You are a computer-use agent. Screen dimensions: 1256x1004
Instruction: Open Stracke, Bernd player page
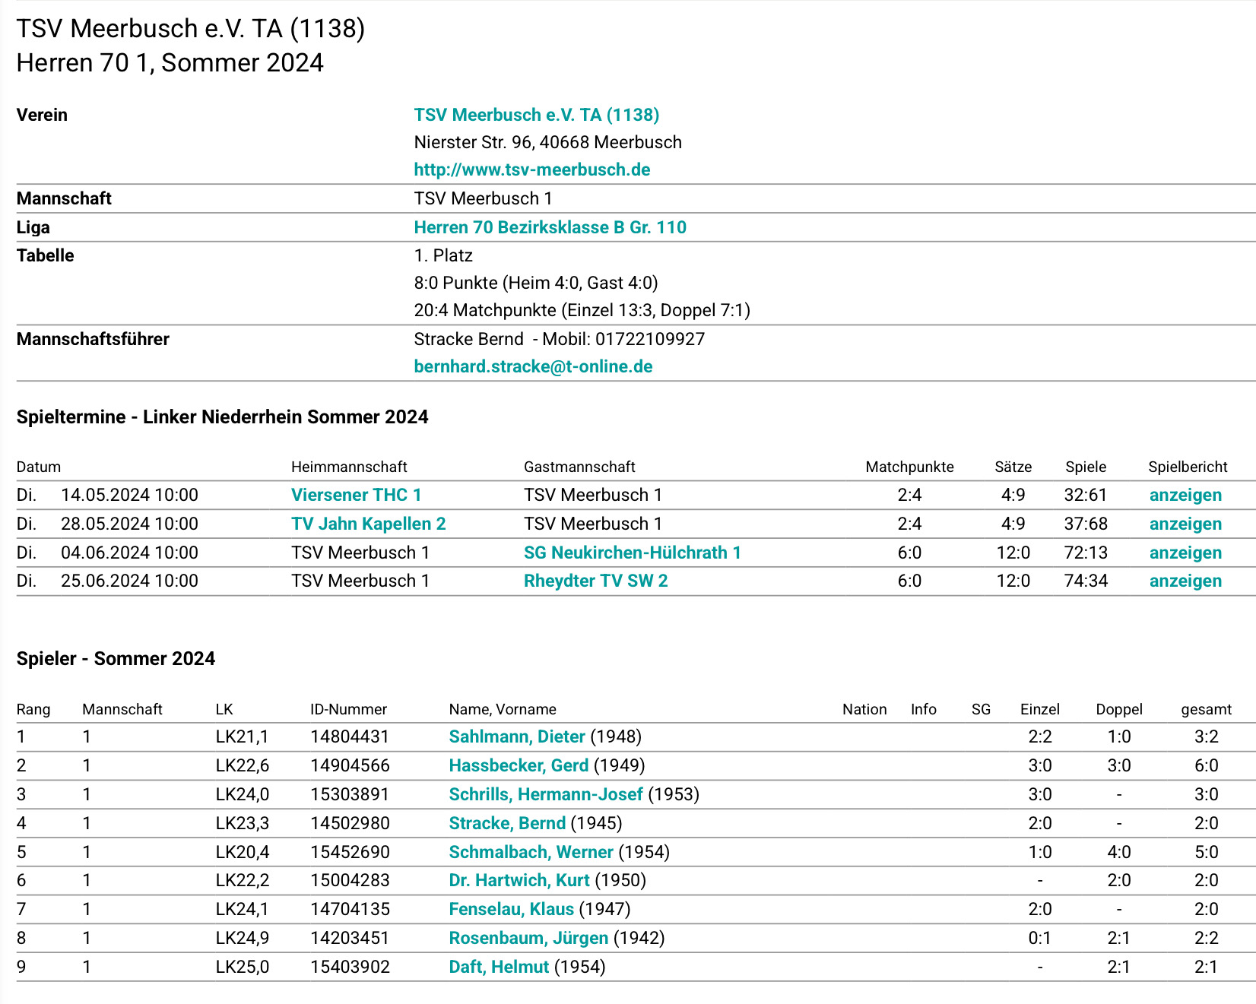tap(506, 823)
